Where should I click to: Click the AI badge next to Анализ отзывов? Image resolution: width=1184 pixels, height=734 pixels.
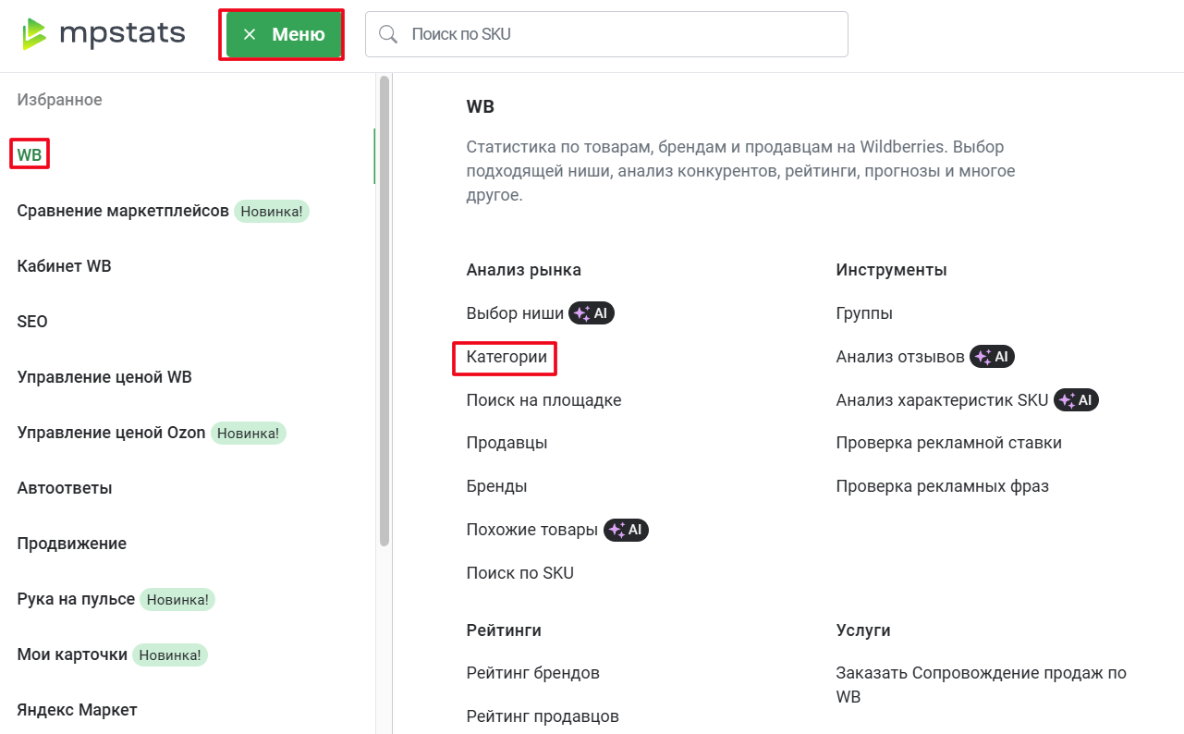coord(992,356)
